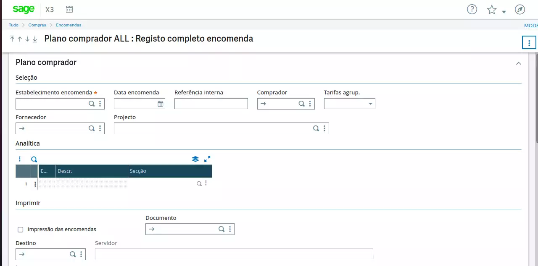Enable Impressão das encomendas checkbox
The height and width of the screenshot is (266, 538).
point(20,229)
